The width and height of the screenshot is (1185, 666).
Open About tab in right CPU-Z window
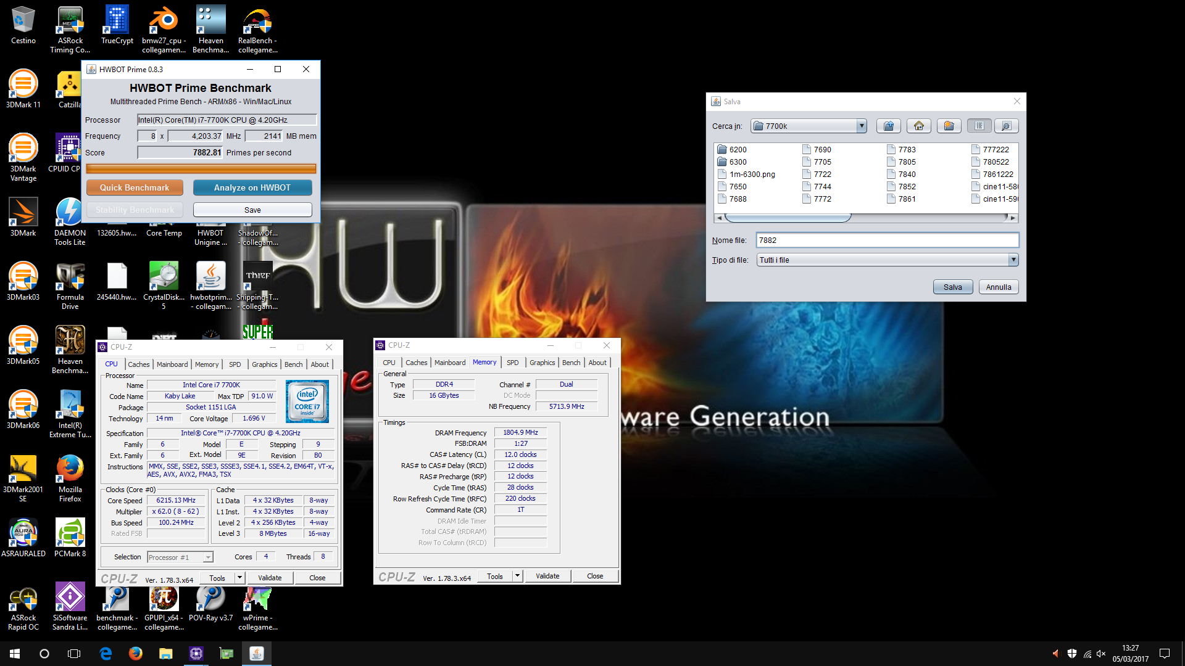pos(597,363)
